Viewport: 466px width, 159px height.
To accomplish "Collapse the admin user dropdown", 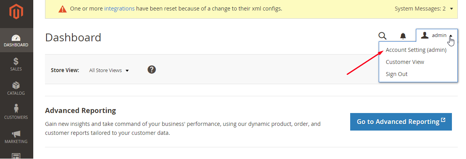I will [437, 35].
